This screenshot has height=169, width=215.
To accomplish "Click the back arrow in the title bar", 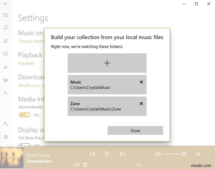I will [x=6, y=4].
